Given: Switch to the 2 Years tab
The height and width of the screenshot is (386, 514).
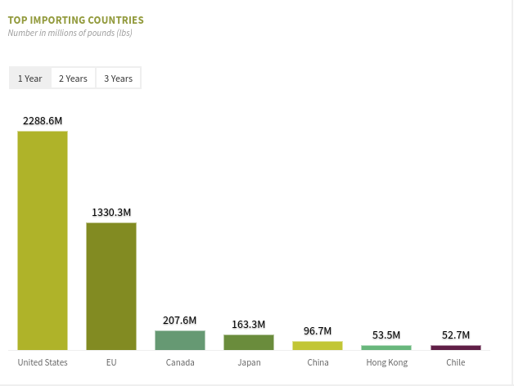Looking at the screenshot, I should pos(73,79).
